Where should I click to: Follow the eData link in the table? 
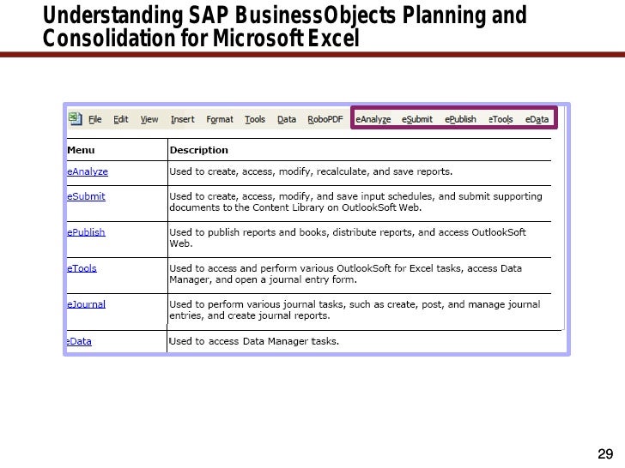79,341
